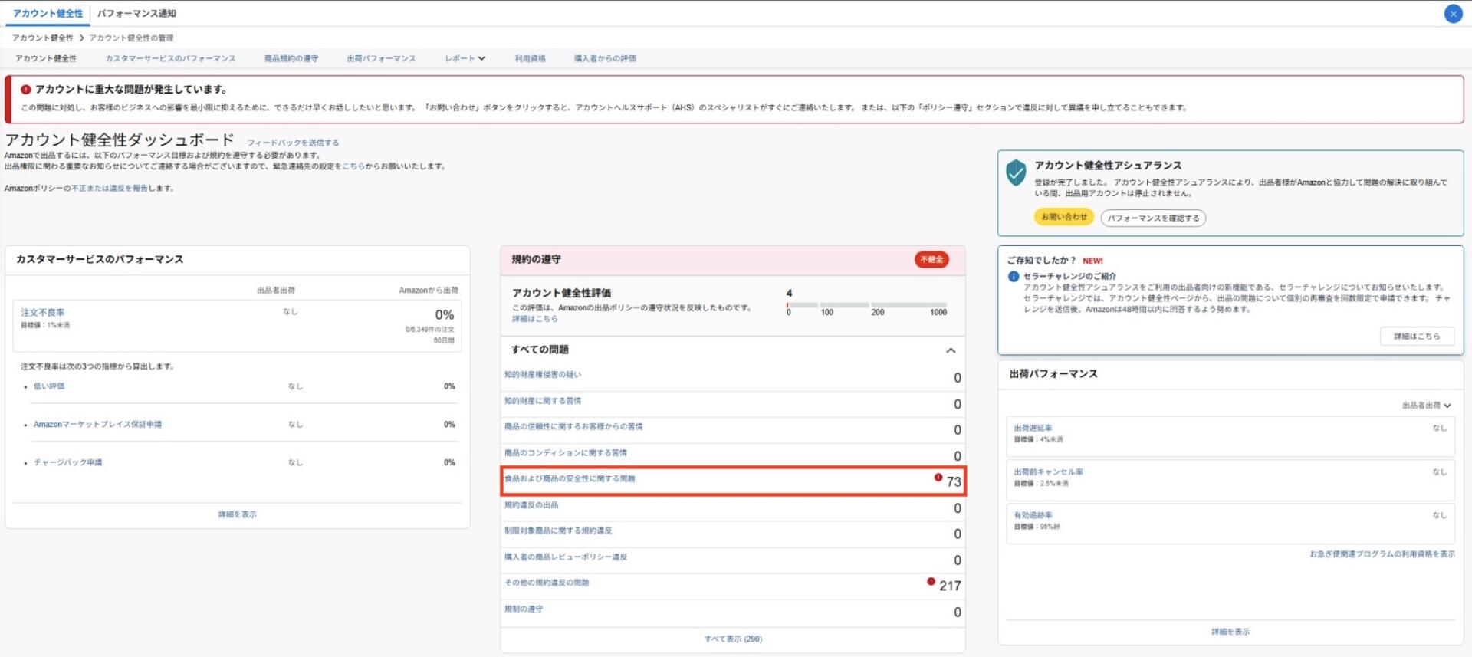Screen dimensions: 1472x657
Task: Click 知的財産に関する苦情 issue link
Action: point(543,401)
